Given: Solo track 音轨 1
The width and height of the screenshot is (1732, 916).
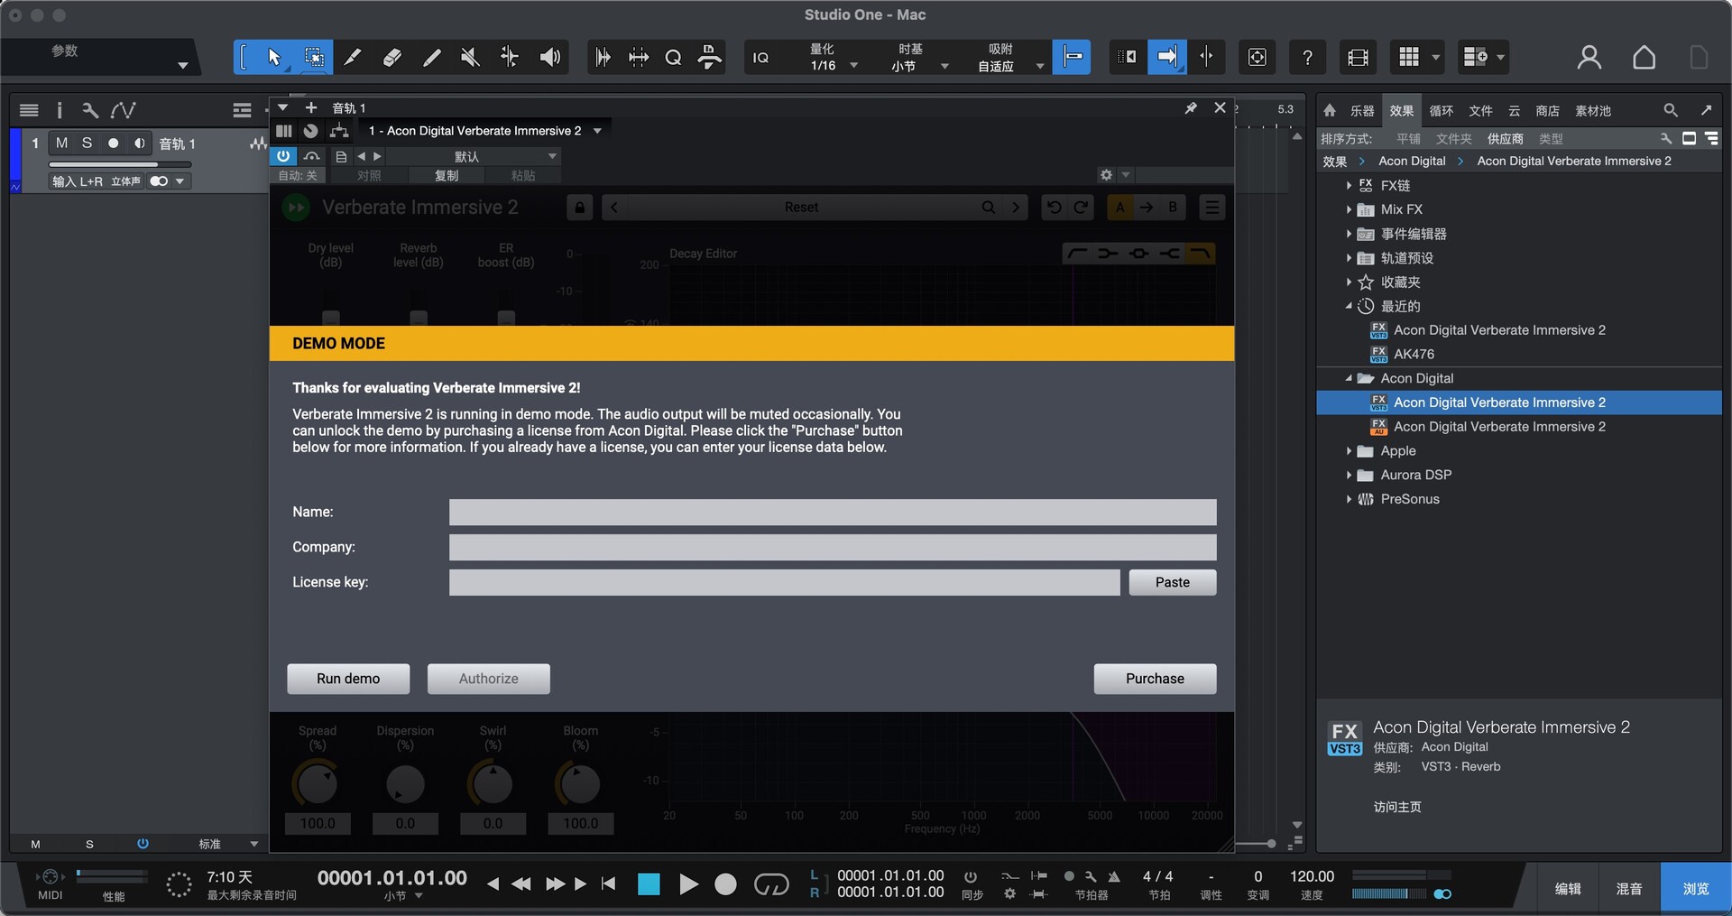Looking at the screenshot, I should pos(87,143).
